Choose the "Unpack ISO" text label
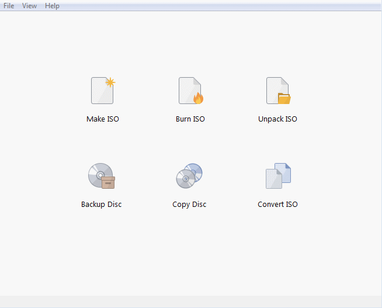This screenshot has height=308, width=382. click(x=277, y=119)
